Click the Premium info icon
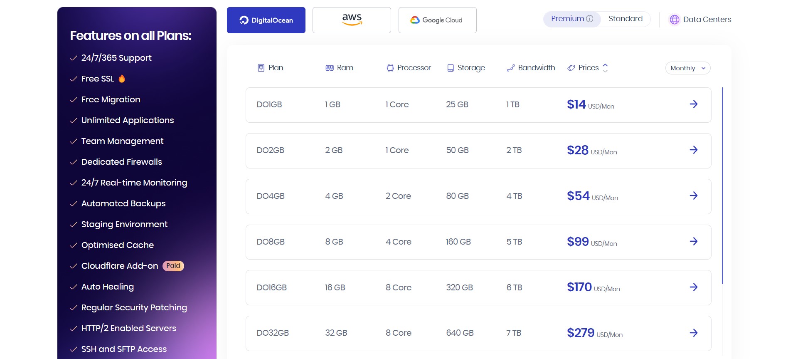This screenshot has width=788, height=359. point(589,19)
